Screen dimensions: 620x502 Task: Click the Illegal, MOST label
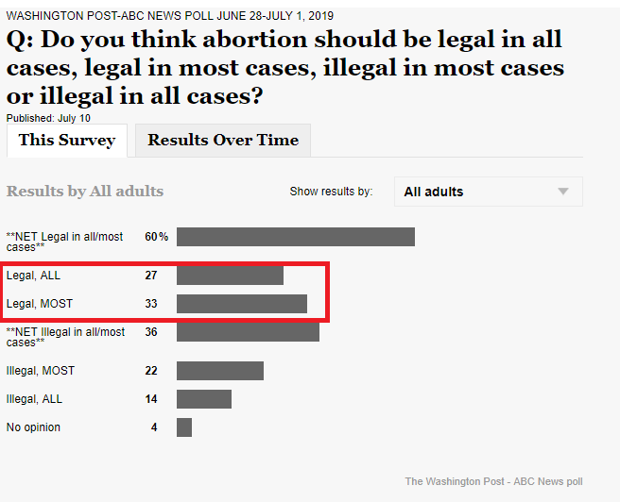click(41, 371)
